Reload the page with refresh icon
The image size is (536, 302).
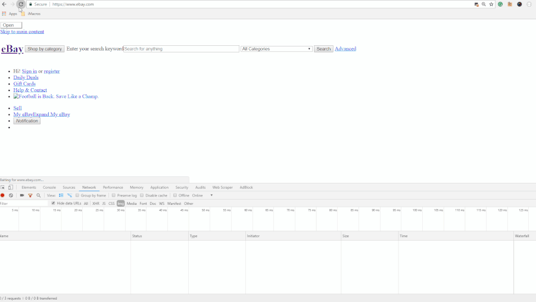tap(21, 4)
